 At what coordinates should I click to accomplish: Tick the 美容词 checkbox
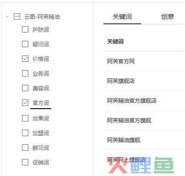[25, 88]
